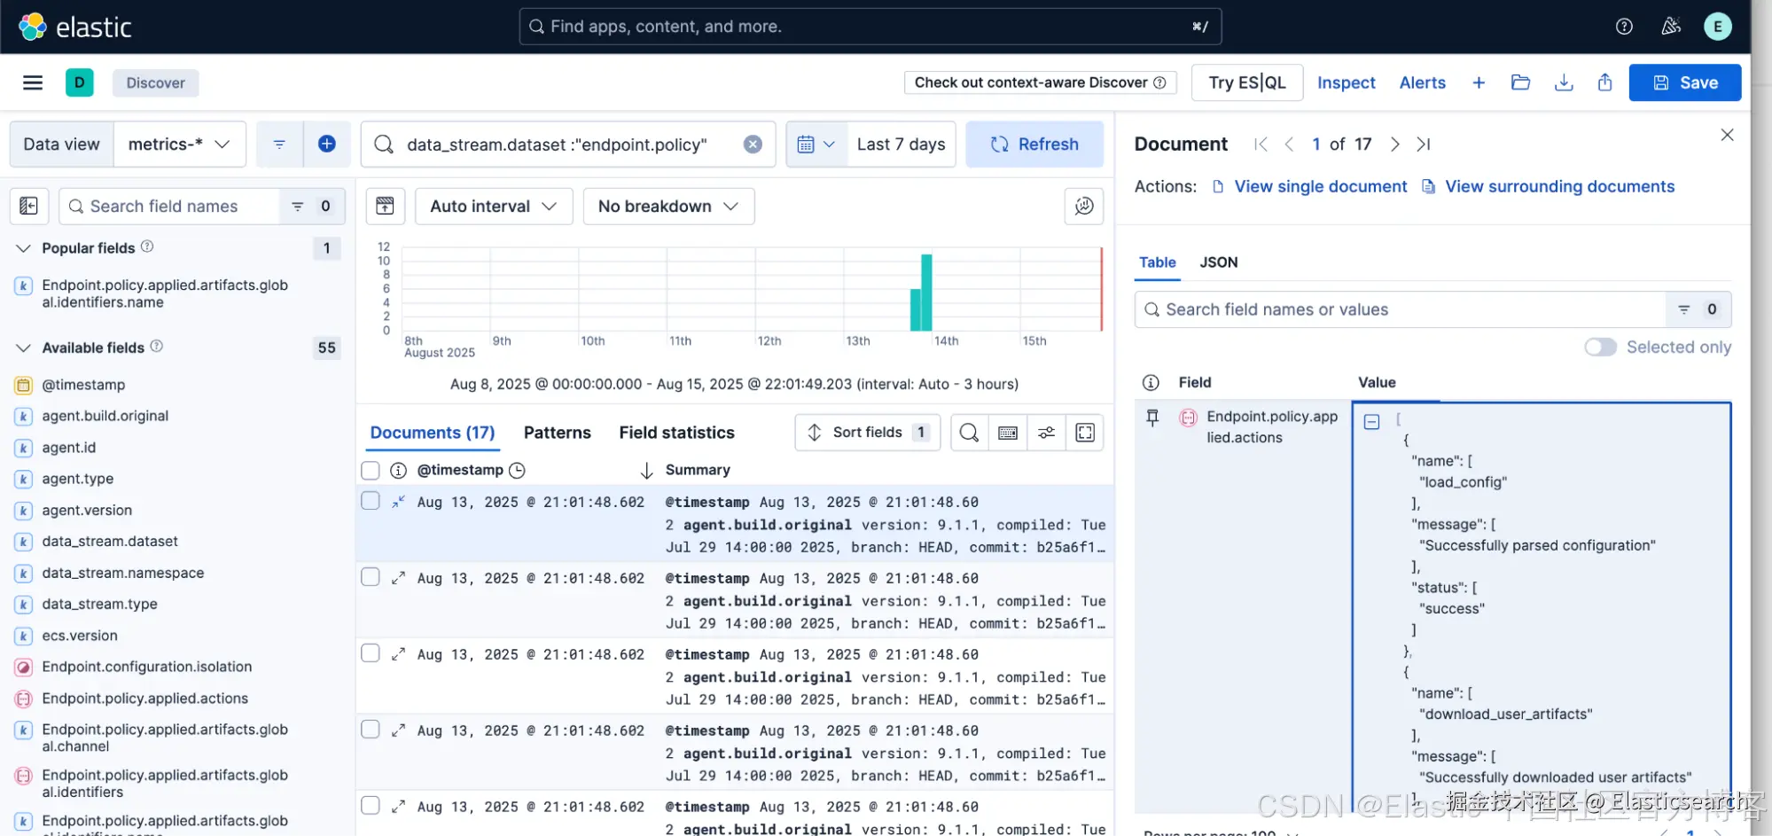Collapse the Popular fields section
This screenshot has height=836, width=1772.
click(x=24, y=248)
